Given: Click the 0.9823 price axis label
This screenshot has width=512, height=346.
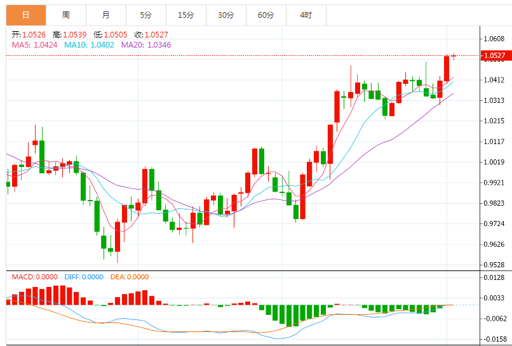Looking at the screenshot, I should tap(494, 203).
